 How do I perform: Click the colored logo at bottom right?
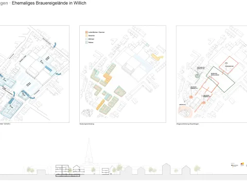coord(242,164)
